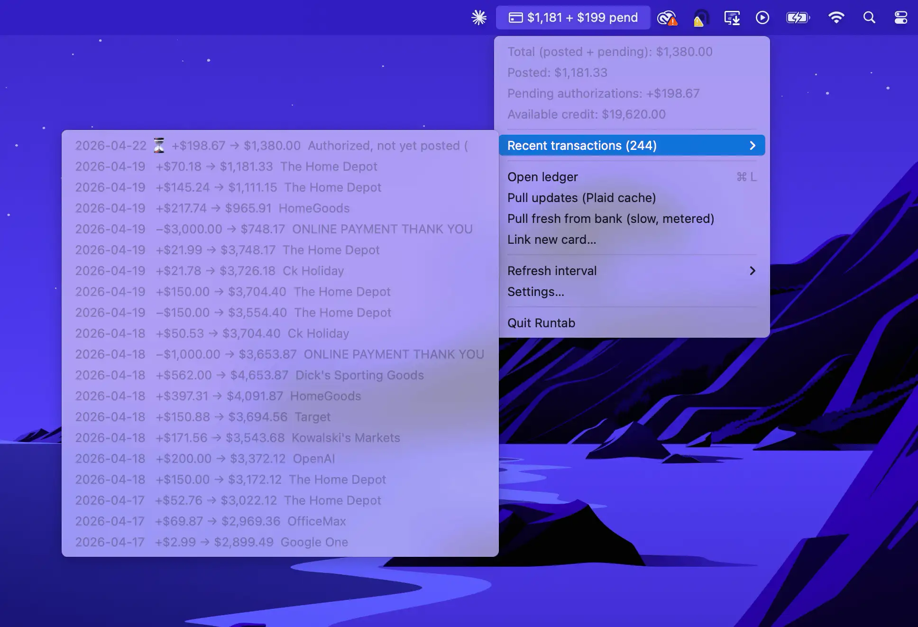Click the screen download menu bar icon
Screen dimensions: 918x627
pyautogui.click(x=732, y=18)
